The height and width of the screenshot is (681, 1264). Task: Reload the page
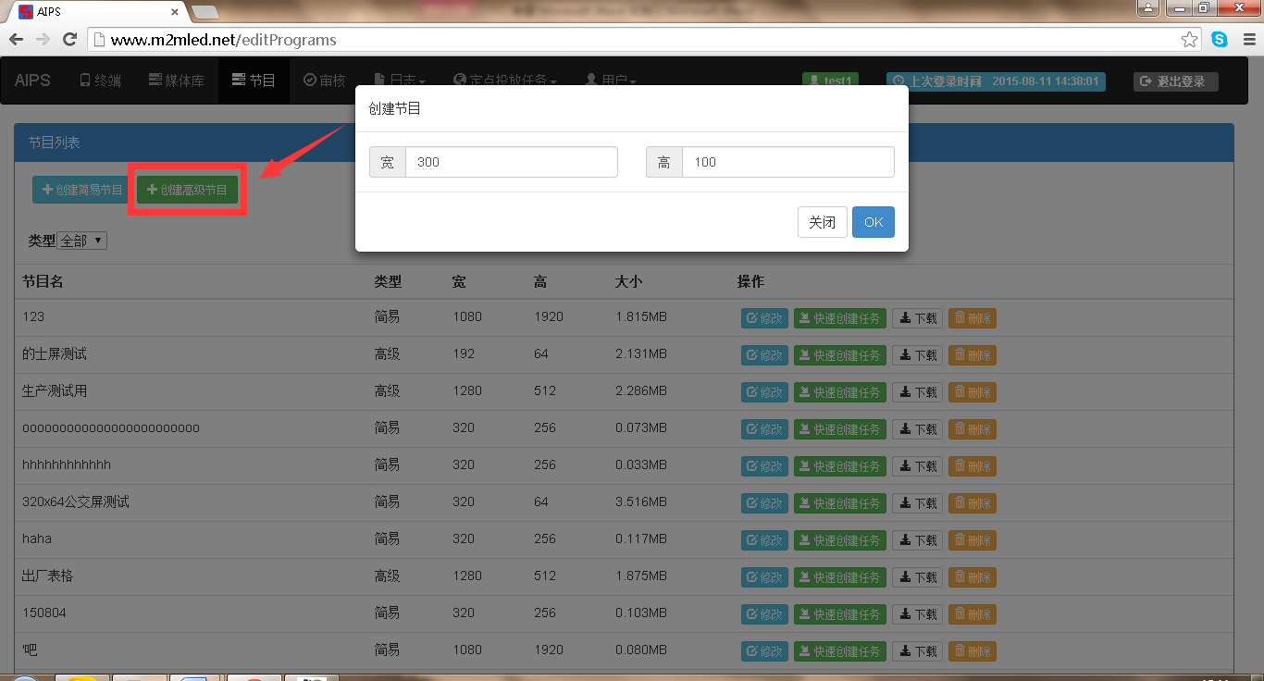69,40
